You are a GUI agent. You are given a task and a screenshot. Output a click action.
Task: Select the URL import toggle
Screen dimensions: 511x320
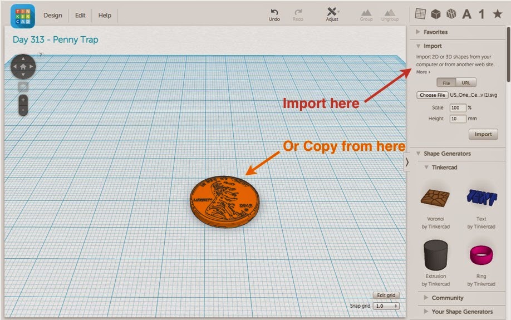coord(466,83)
